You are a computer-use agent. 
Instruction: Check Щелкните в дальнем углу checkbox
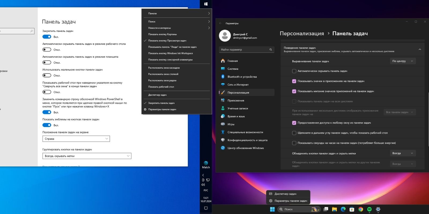[294, 133]
